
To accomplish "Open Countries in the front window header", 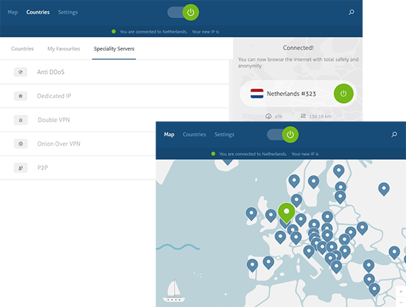I will pos(194,134).
